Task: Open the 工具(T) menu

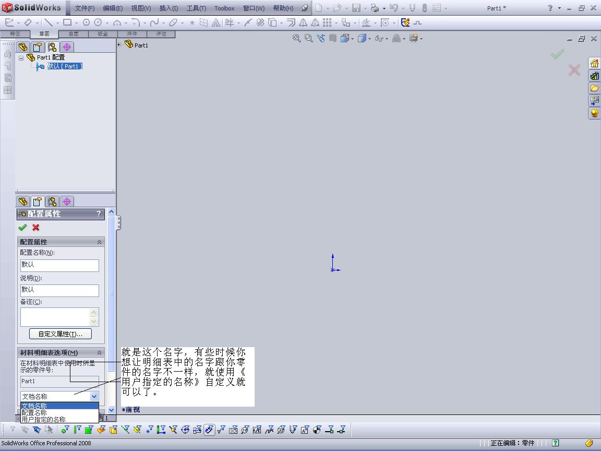Action: (196, 8)
